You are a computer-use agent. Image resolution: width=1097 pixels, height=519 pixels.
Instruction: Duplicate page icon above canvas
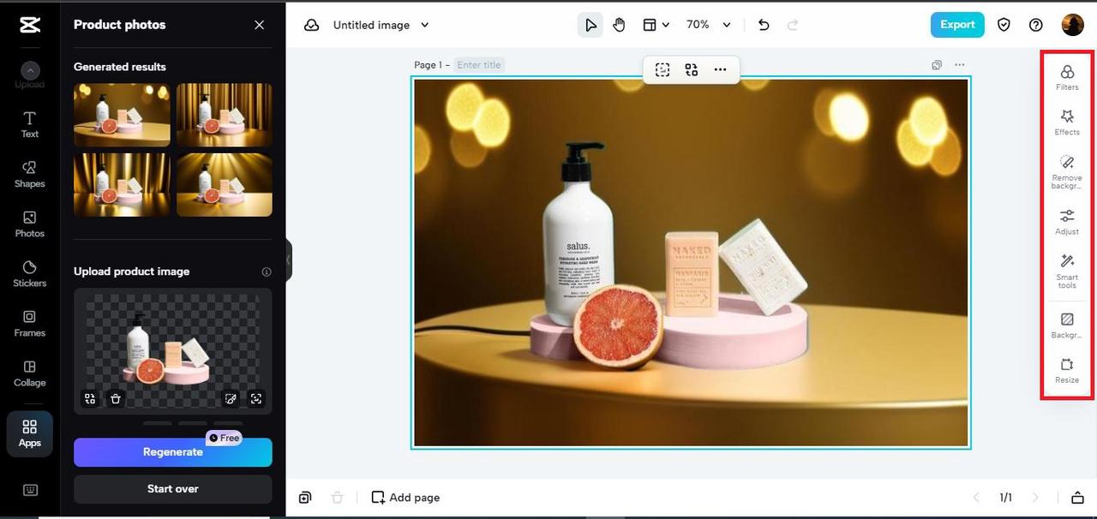tap(937, 65)
